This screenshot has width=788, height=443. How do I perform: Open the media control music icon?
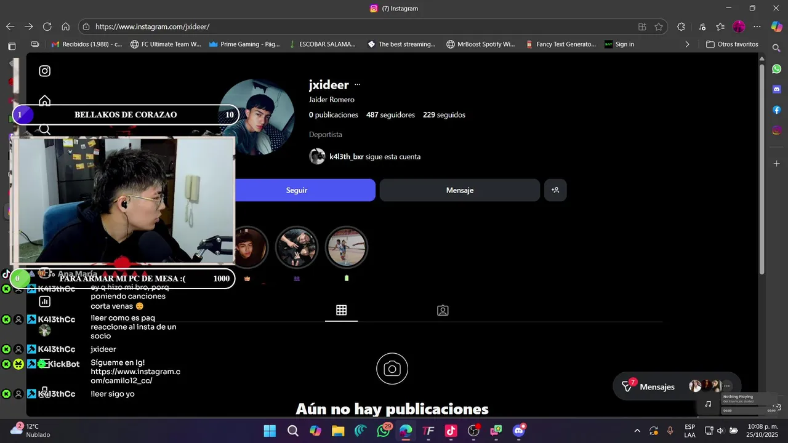coord(702,26)
